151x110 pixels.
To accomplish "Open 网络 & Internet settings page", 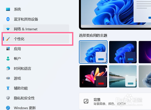I will click(x=36, y=29).
